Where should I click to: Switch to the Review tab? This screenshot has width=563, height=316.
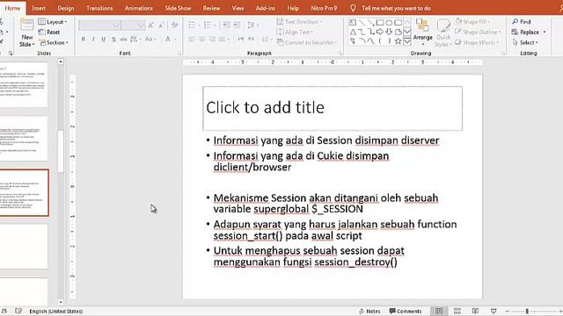(211, 8)
